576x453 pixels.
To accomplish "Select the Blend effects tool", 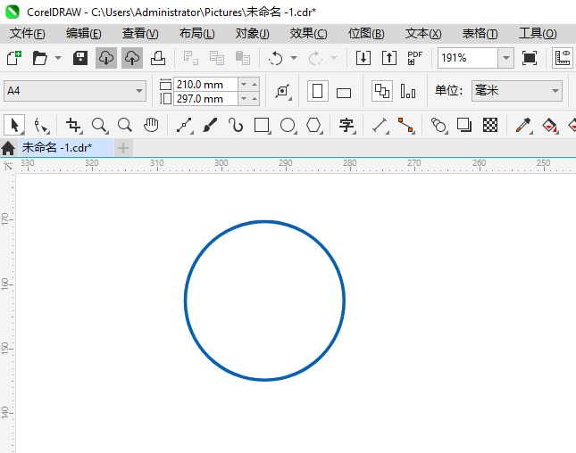I will [438, 126].
